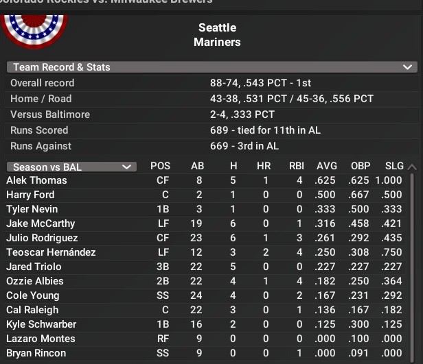
Task: Click the POS column header
Action: click(161, 167)
